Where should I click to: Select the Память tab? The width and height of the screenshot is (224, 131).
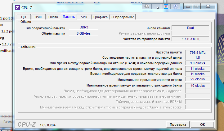(69, 17)
